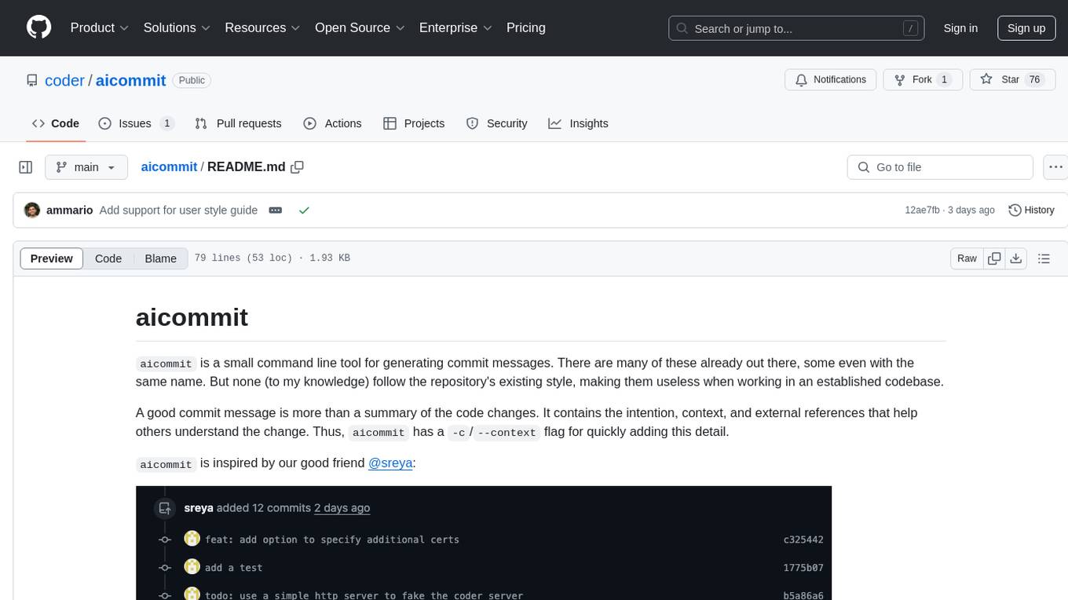Screen dimensions: 1068x600
Task: Click the aicommit breadcrumb link
Action: coord(169,166)
